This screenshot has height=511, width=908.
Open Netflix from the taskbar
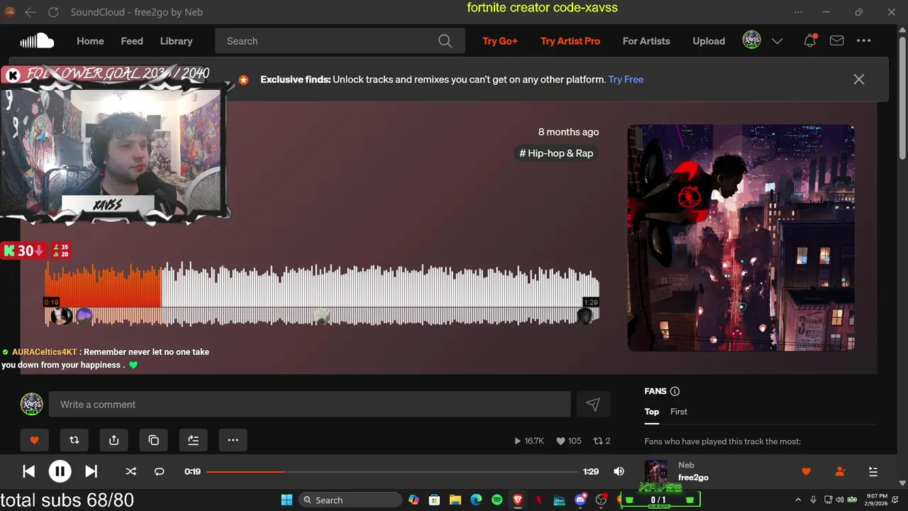538,500
